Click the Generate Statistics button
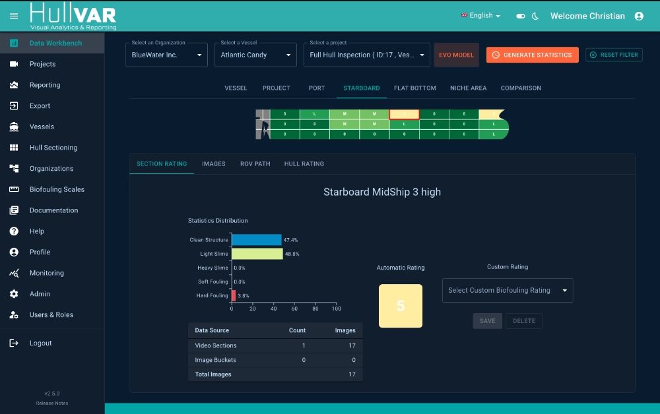This screenshot has height=414, width=660. pyautogui.click(x=533, y=55)
